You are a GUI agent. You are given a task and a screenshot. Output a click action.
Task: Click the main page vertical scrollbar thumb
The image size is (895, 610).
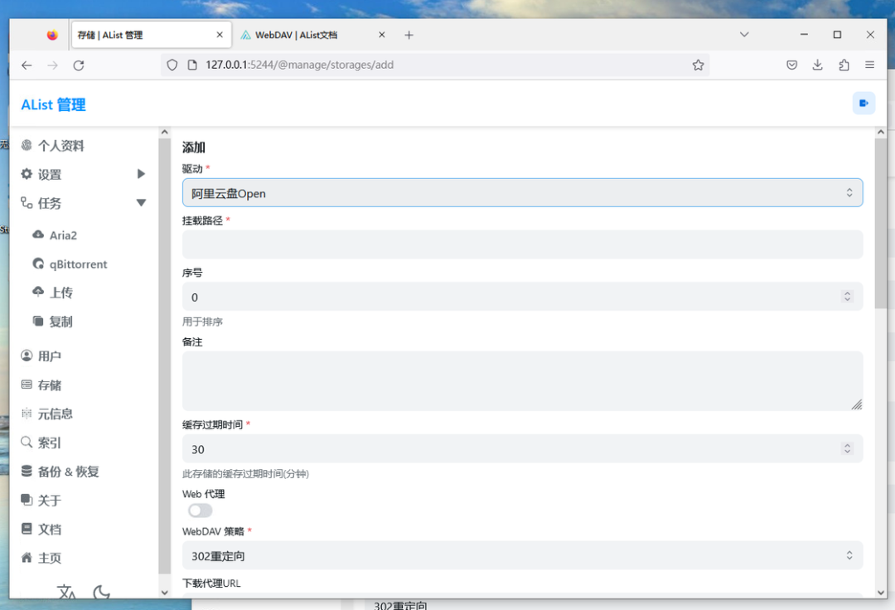(880, 224)
